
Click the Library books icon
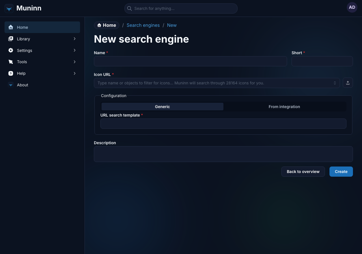pyautogui.click(x=11, y=39)
